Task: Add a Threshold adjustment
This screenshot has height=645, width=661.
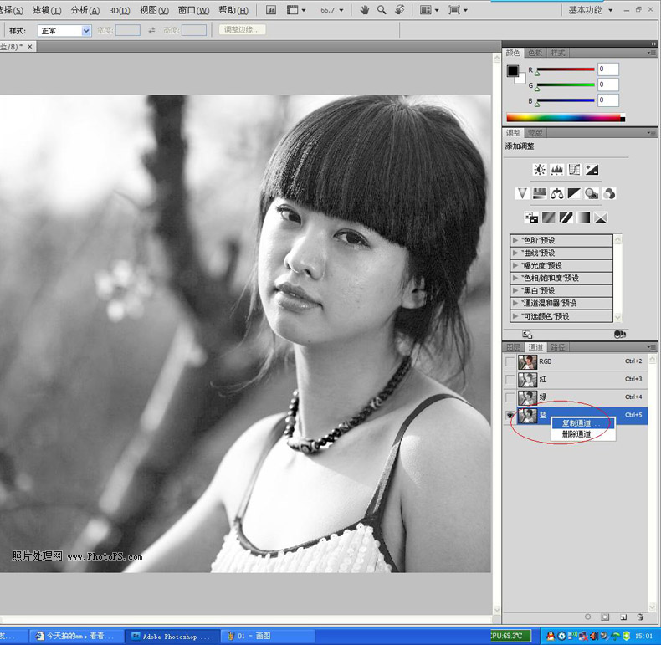Action: point(566,218)
